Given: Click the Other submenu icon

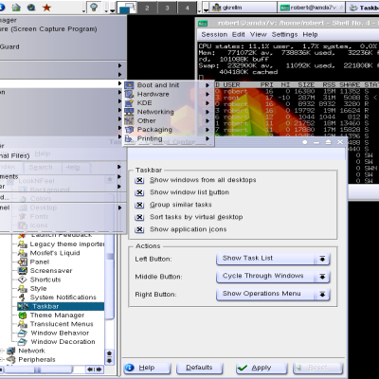Looking at the screenshot, I should [x=129, y=120].
